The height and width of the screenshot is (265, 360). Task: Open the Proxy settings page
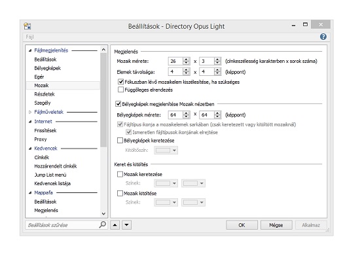click(41, 139)
